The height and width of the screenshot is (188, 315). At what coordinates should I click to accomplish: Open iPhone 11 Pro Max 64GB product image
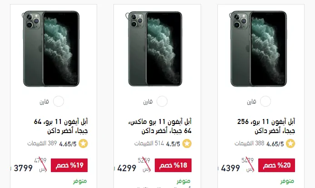[x=154, y=49]
